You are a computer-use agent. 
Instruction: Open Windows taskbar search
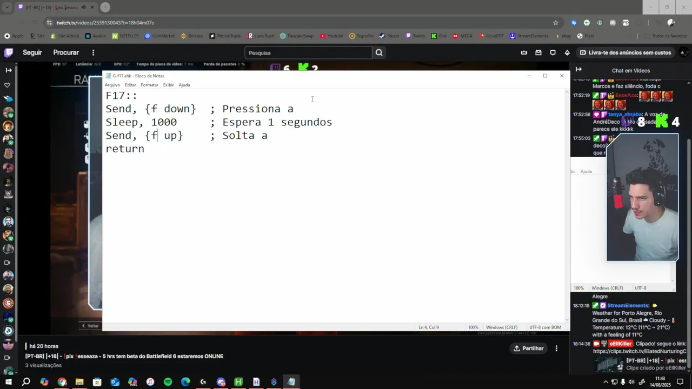tap(26, 382)
